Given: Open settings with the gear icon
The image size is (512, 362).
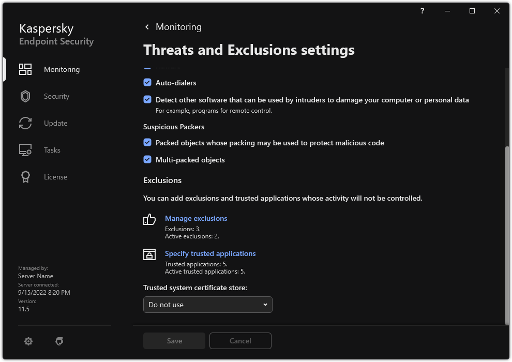Looking at the screenshot, I should tap(28, 341).
